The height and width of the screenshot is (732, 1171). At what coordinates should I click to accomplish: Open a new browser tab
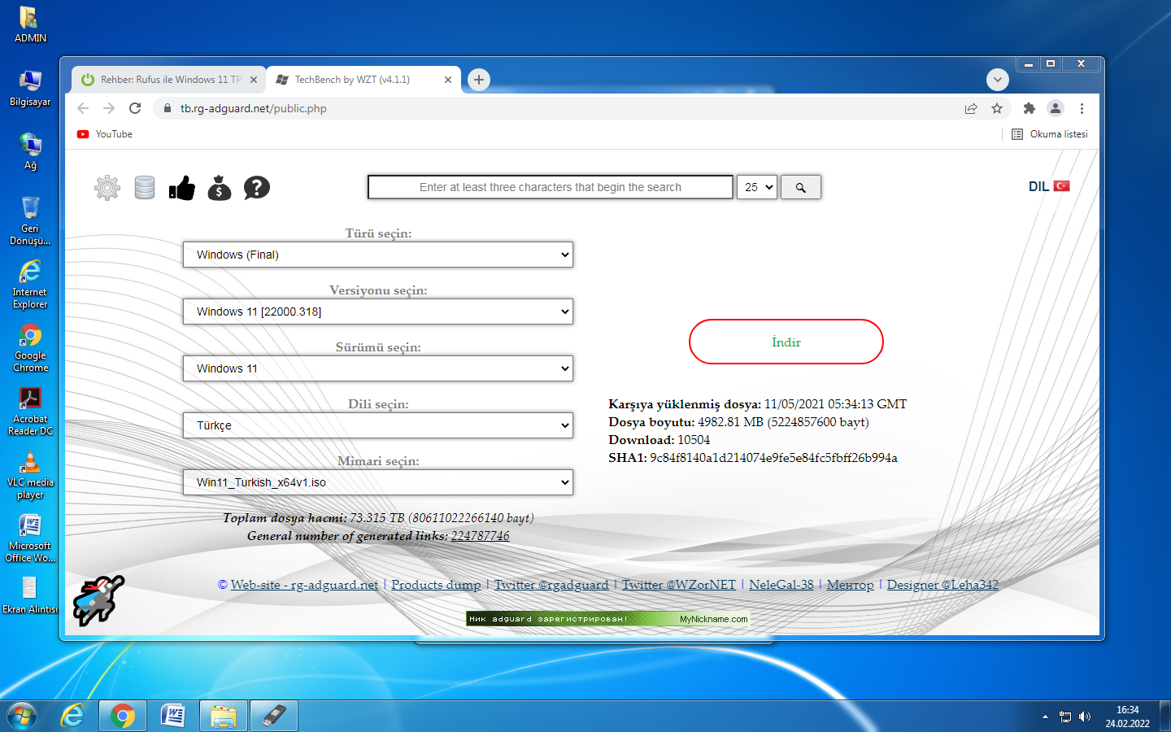click(x=479, y=80)
